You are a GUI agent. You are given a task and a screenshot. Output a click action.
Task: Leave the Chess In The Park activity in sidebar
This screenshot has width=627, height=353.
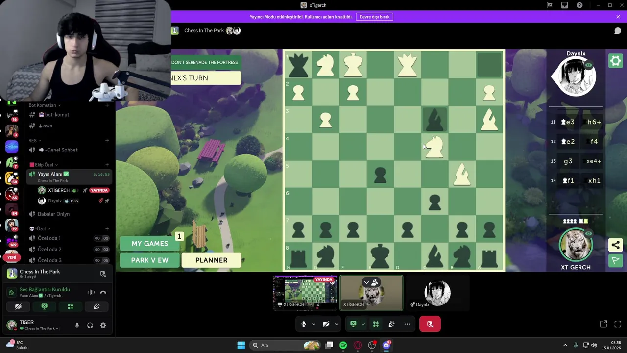pyautogui.click(x=103, y=274)
